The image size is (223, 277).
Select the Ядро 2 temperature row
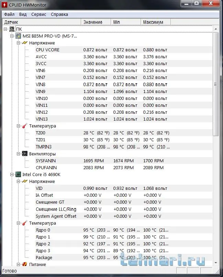pyautogui.click(x=123, y=244)
